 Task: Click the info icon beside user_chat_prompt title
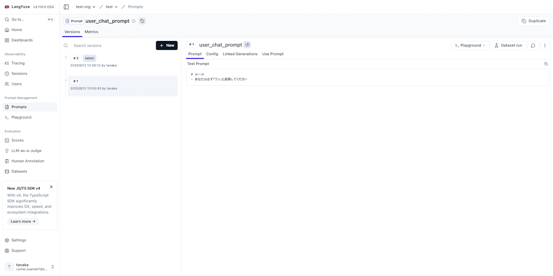click(134, 21)
